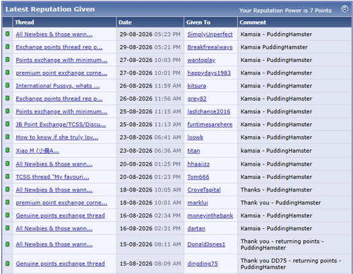Click green reputation icon in kitsura row
The width and height of the screenshot is (353, 274).
(x=8, y=85)
